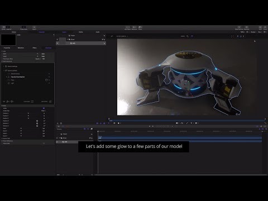Open the canvas View dropdown
This screenshot has height=201, width=268.
coord(260,32)
